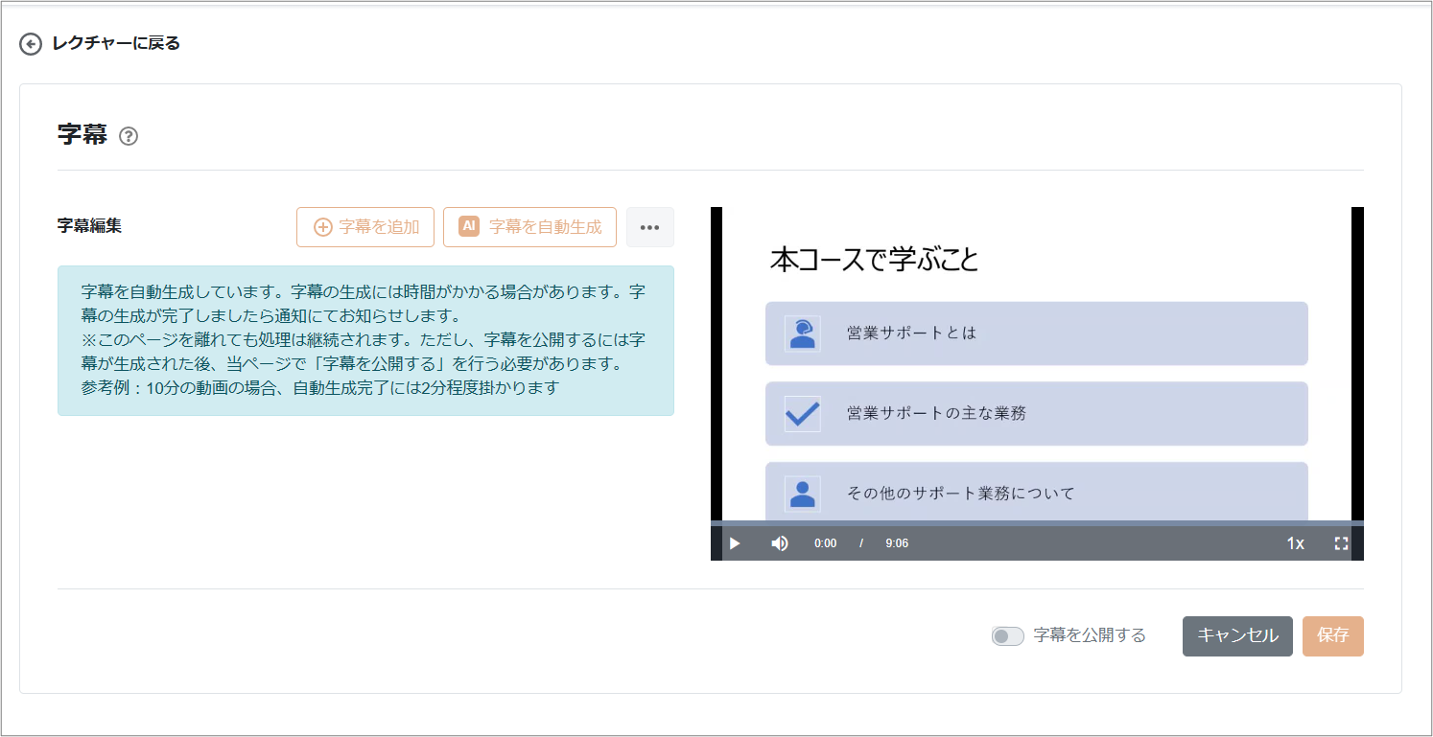The width and height of the screenshot is (1433, 737).
Task: Click the 字幕 page heading
Action: [x=82, y=135]
